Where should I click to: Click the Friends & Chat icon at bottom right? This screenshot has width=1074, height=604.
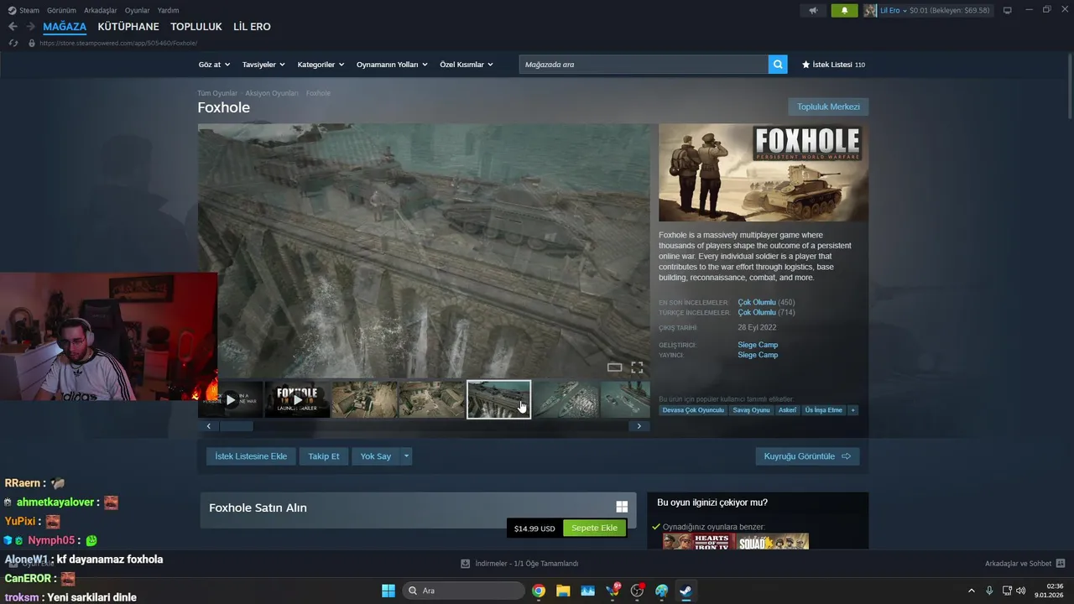(1061, 564)
